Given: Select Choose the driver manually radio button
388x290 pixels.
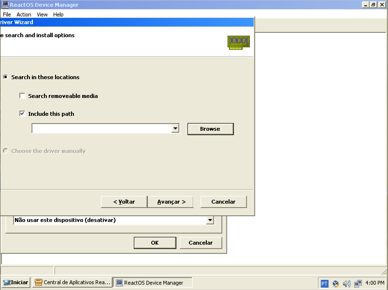Looking at the screenshot, I should 5,151.
